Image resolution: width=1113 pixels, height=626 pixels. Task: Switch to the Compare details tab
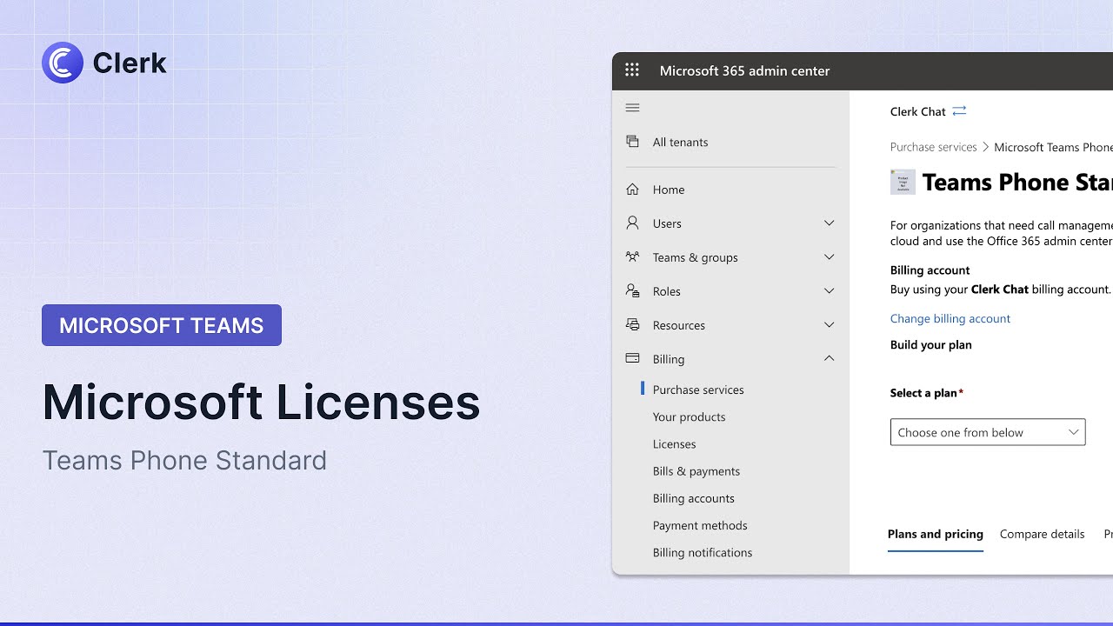tap(1042, 534)
